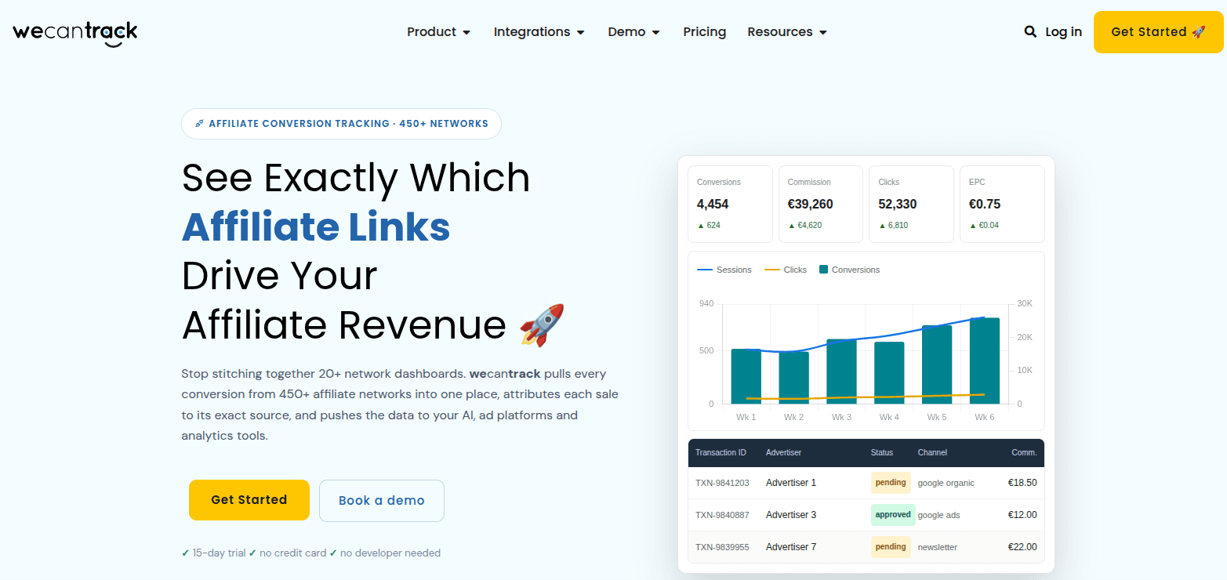Expand the Product dropdown menu

tap(439, 32)
